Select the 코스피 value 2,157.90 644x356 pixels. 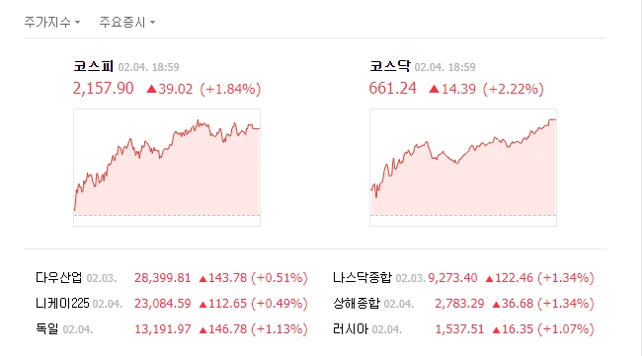click(104, 89)
